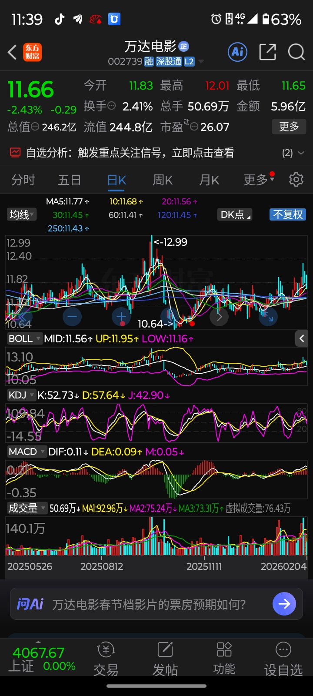313x696 pixels.
Task: Tap the diagonal arrow chart overlay button
Action: tap(268, 317)
